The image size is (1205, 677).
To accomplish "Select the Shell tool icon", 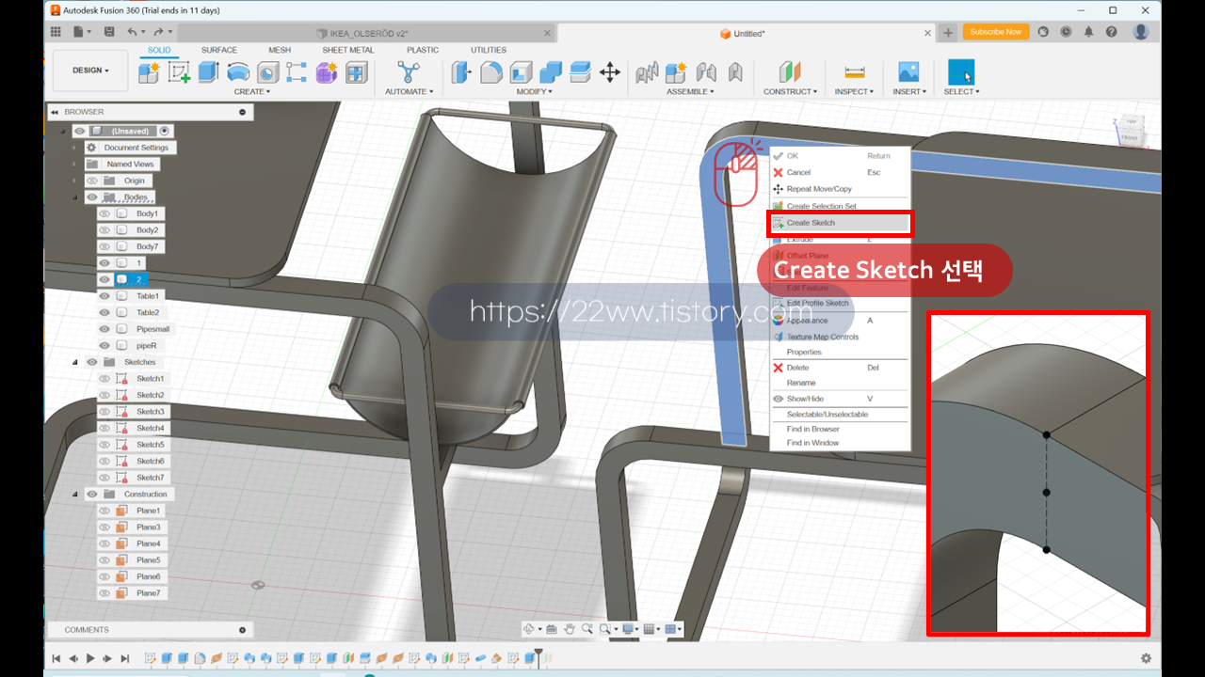I will (x=521, y=72).
